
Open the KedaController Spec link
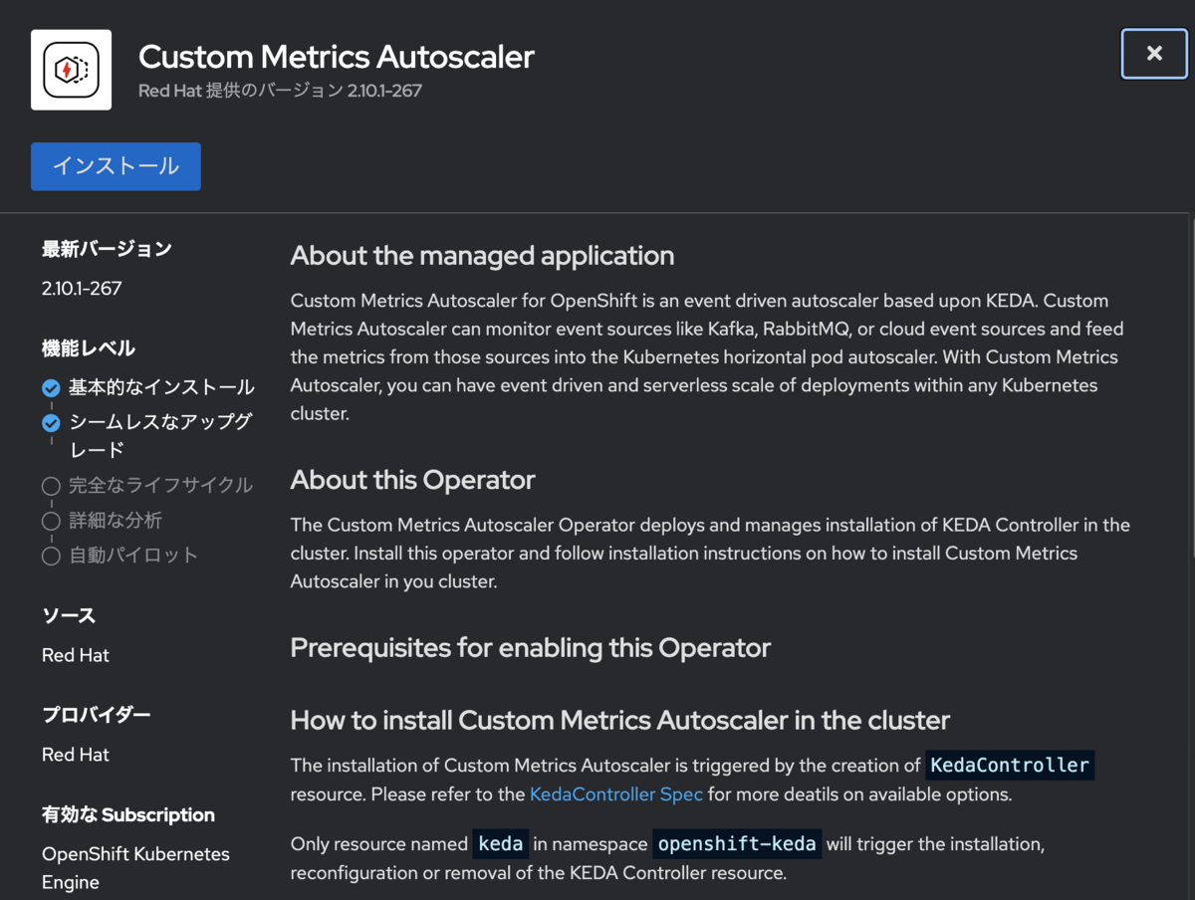point(615,794)
